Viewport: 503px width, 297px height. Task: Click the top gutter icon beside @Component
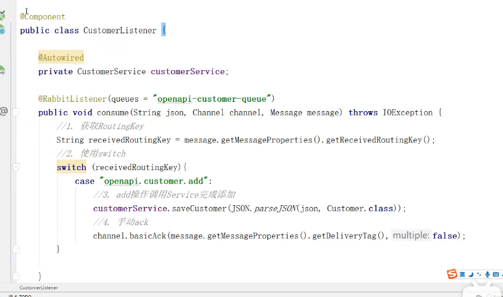point(2,16)
